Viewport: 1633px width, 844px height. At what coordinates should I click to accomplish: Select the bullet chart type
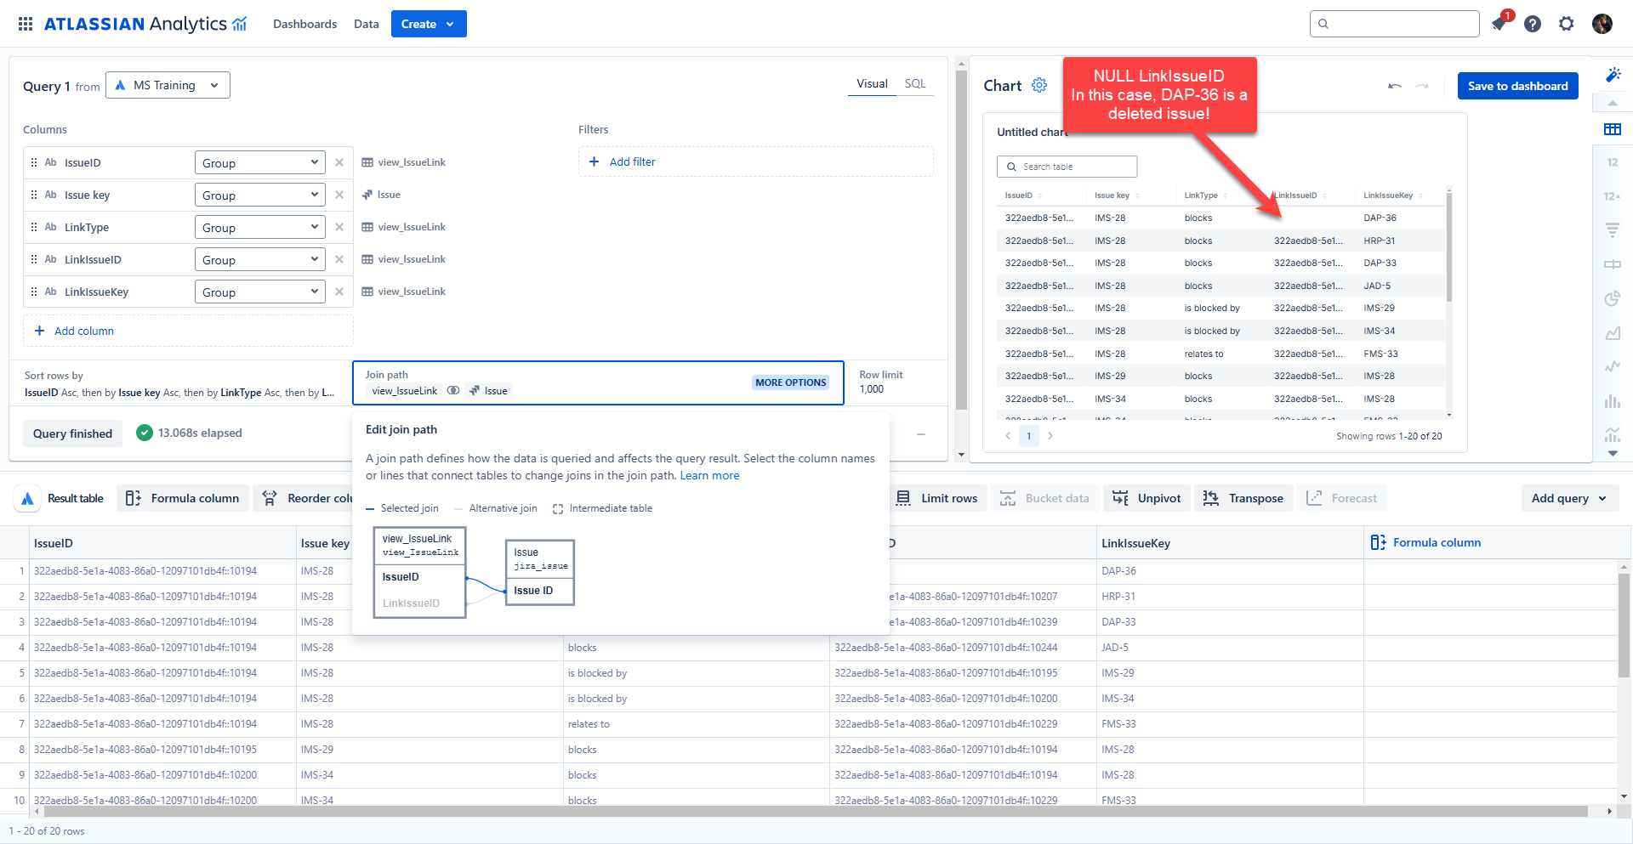(1613, 264)
